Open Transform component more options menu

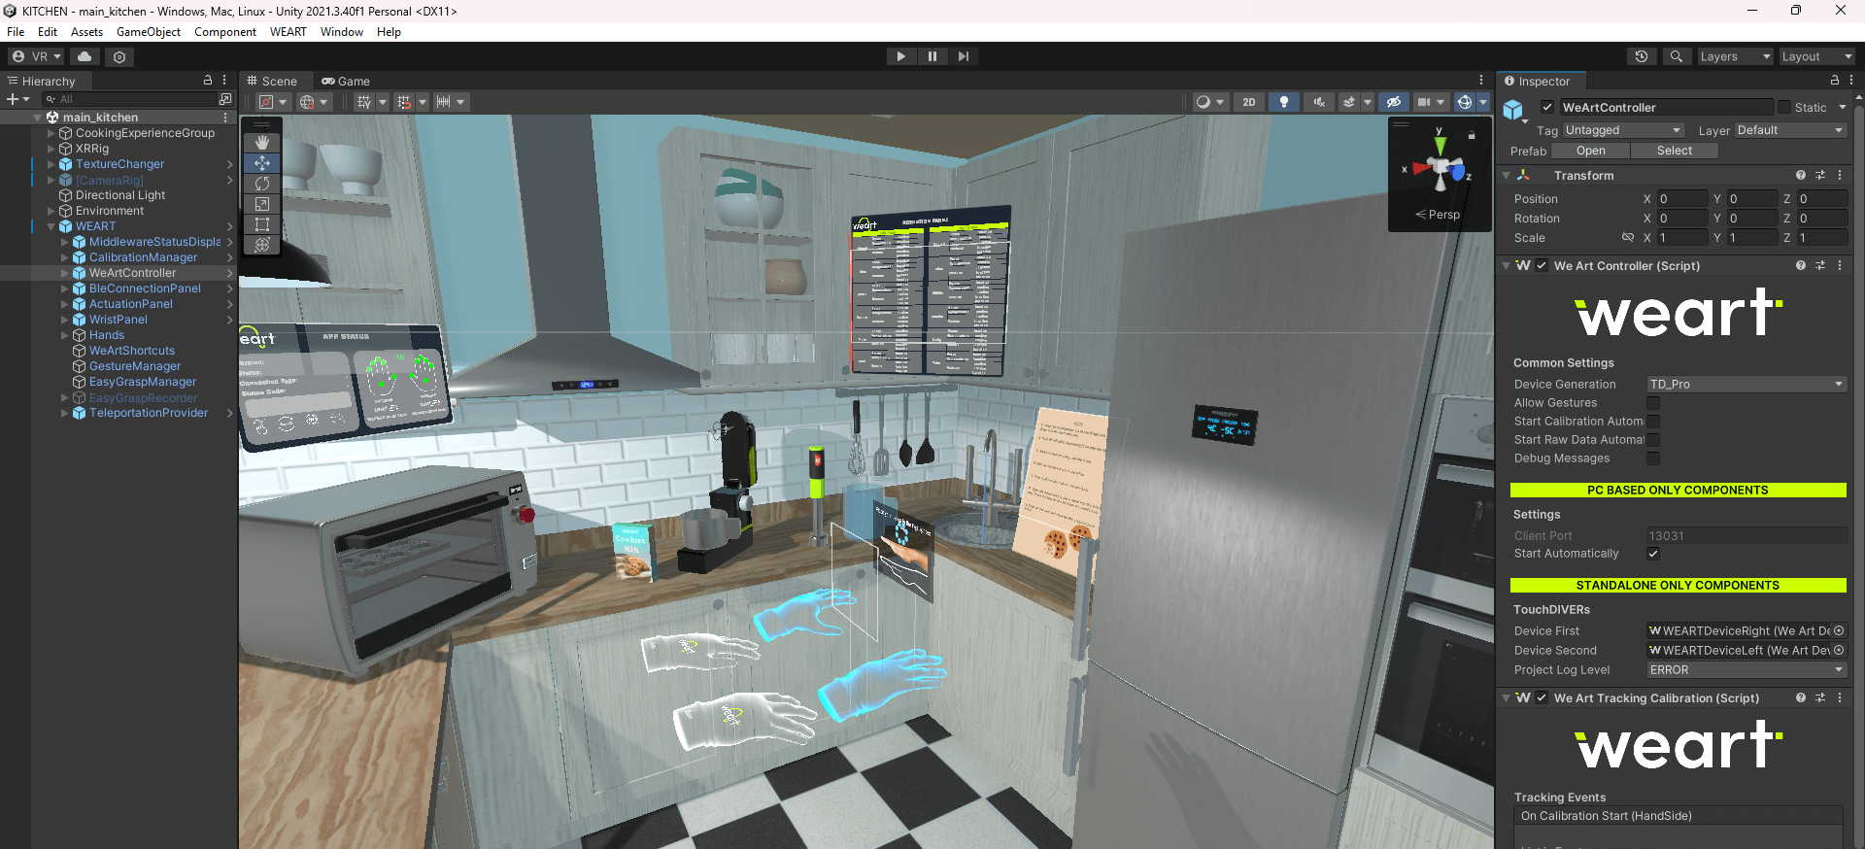click(x=1840, y=176)
